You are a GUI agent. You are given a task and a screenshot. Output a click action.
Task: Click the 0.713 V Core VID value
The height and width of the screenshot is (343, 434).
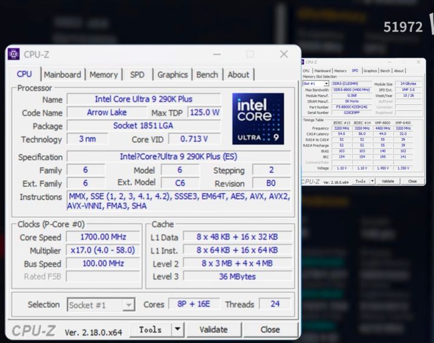point(195,139)
